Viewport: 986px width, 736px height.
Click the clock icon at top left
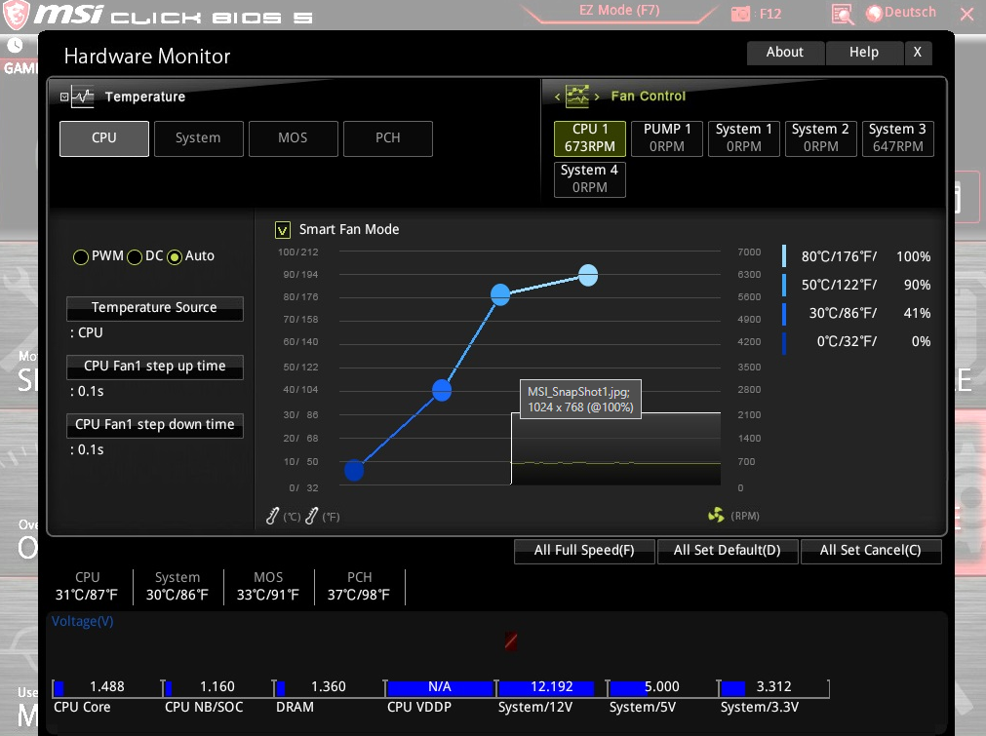coord(15,45)
